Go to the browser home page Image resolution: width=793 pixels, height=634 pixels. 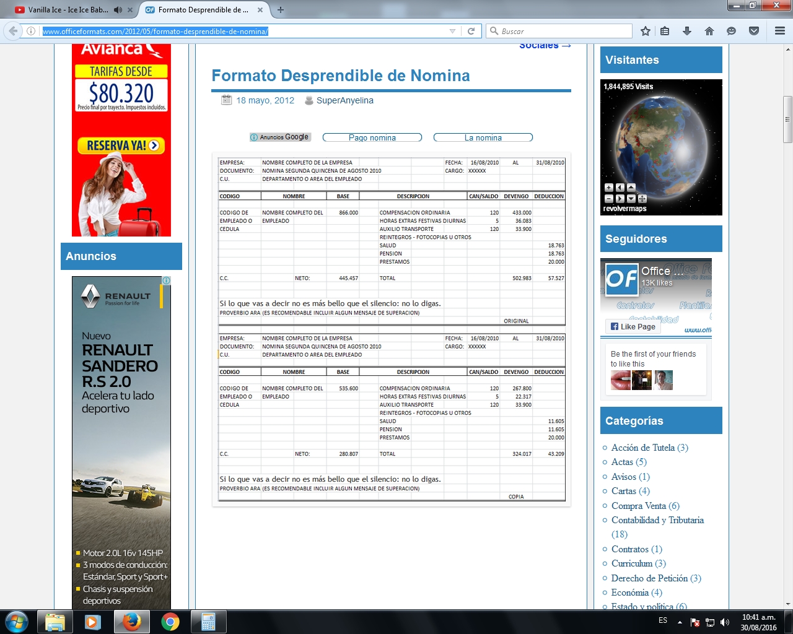point(709,30)
